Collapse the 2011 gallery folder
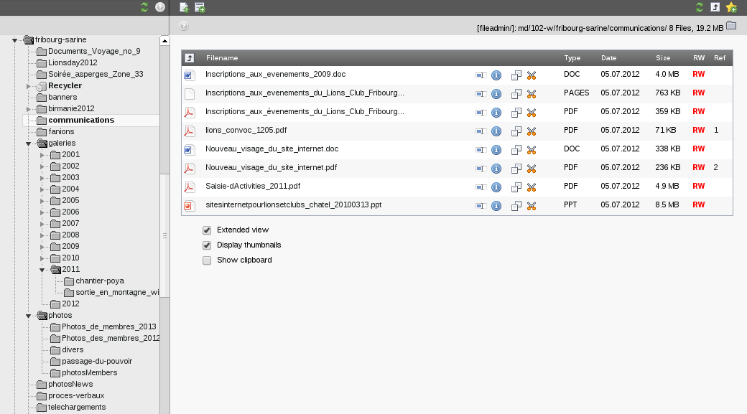The image size is (747, 414). click(x=42, y=270)
